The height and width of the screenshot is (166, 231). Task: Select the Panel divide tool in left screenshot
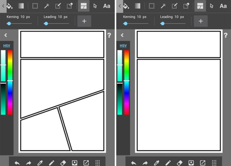[83, 6]
